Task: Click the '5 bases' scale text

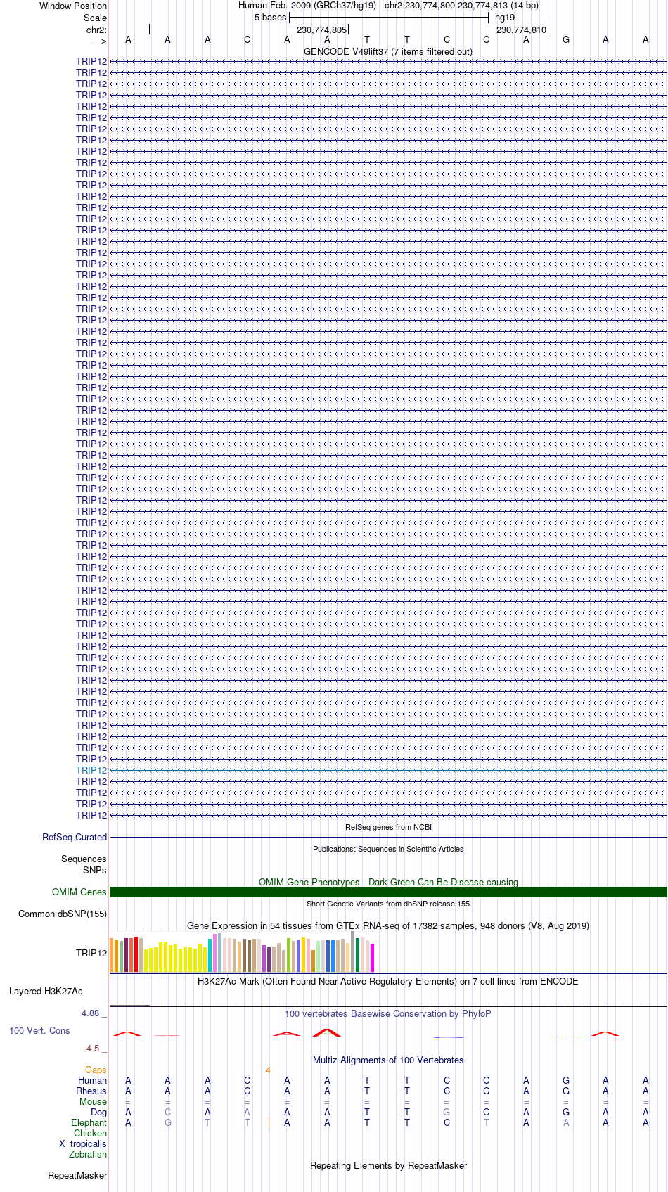Action: 271,18
